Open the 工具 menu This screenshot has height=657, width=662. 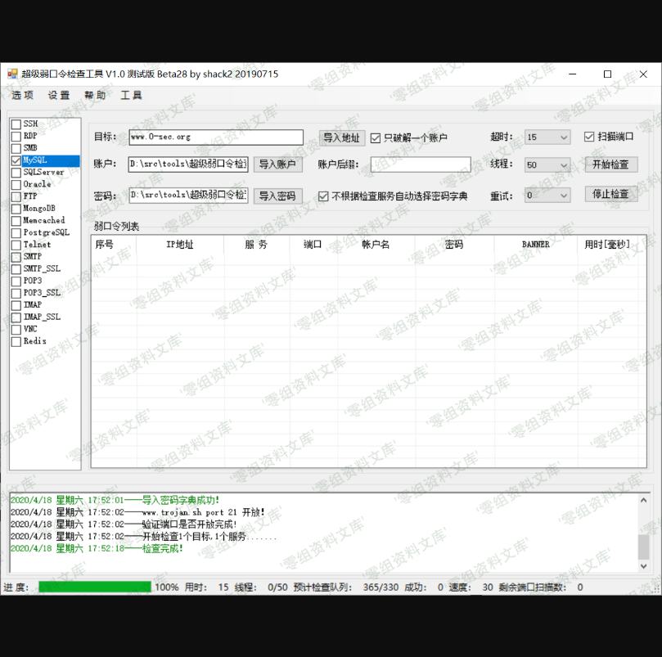coord(131,96)
